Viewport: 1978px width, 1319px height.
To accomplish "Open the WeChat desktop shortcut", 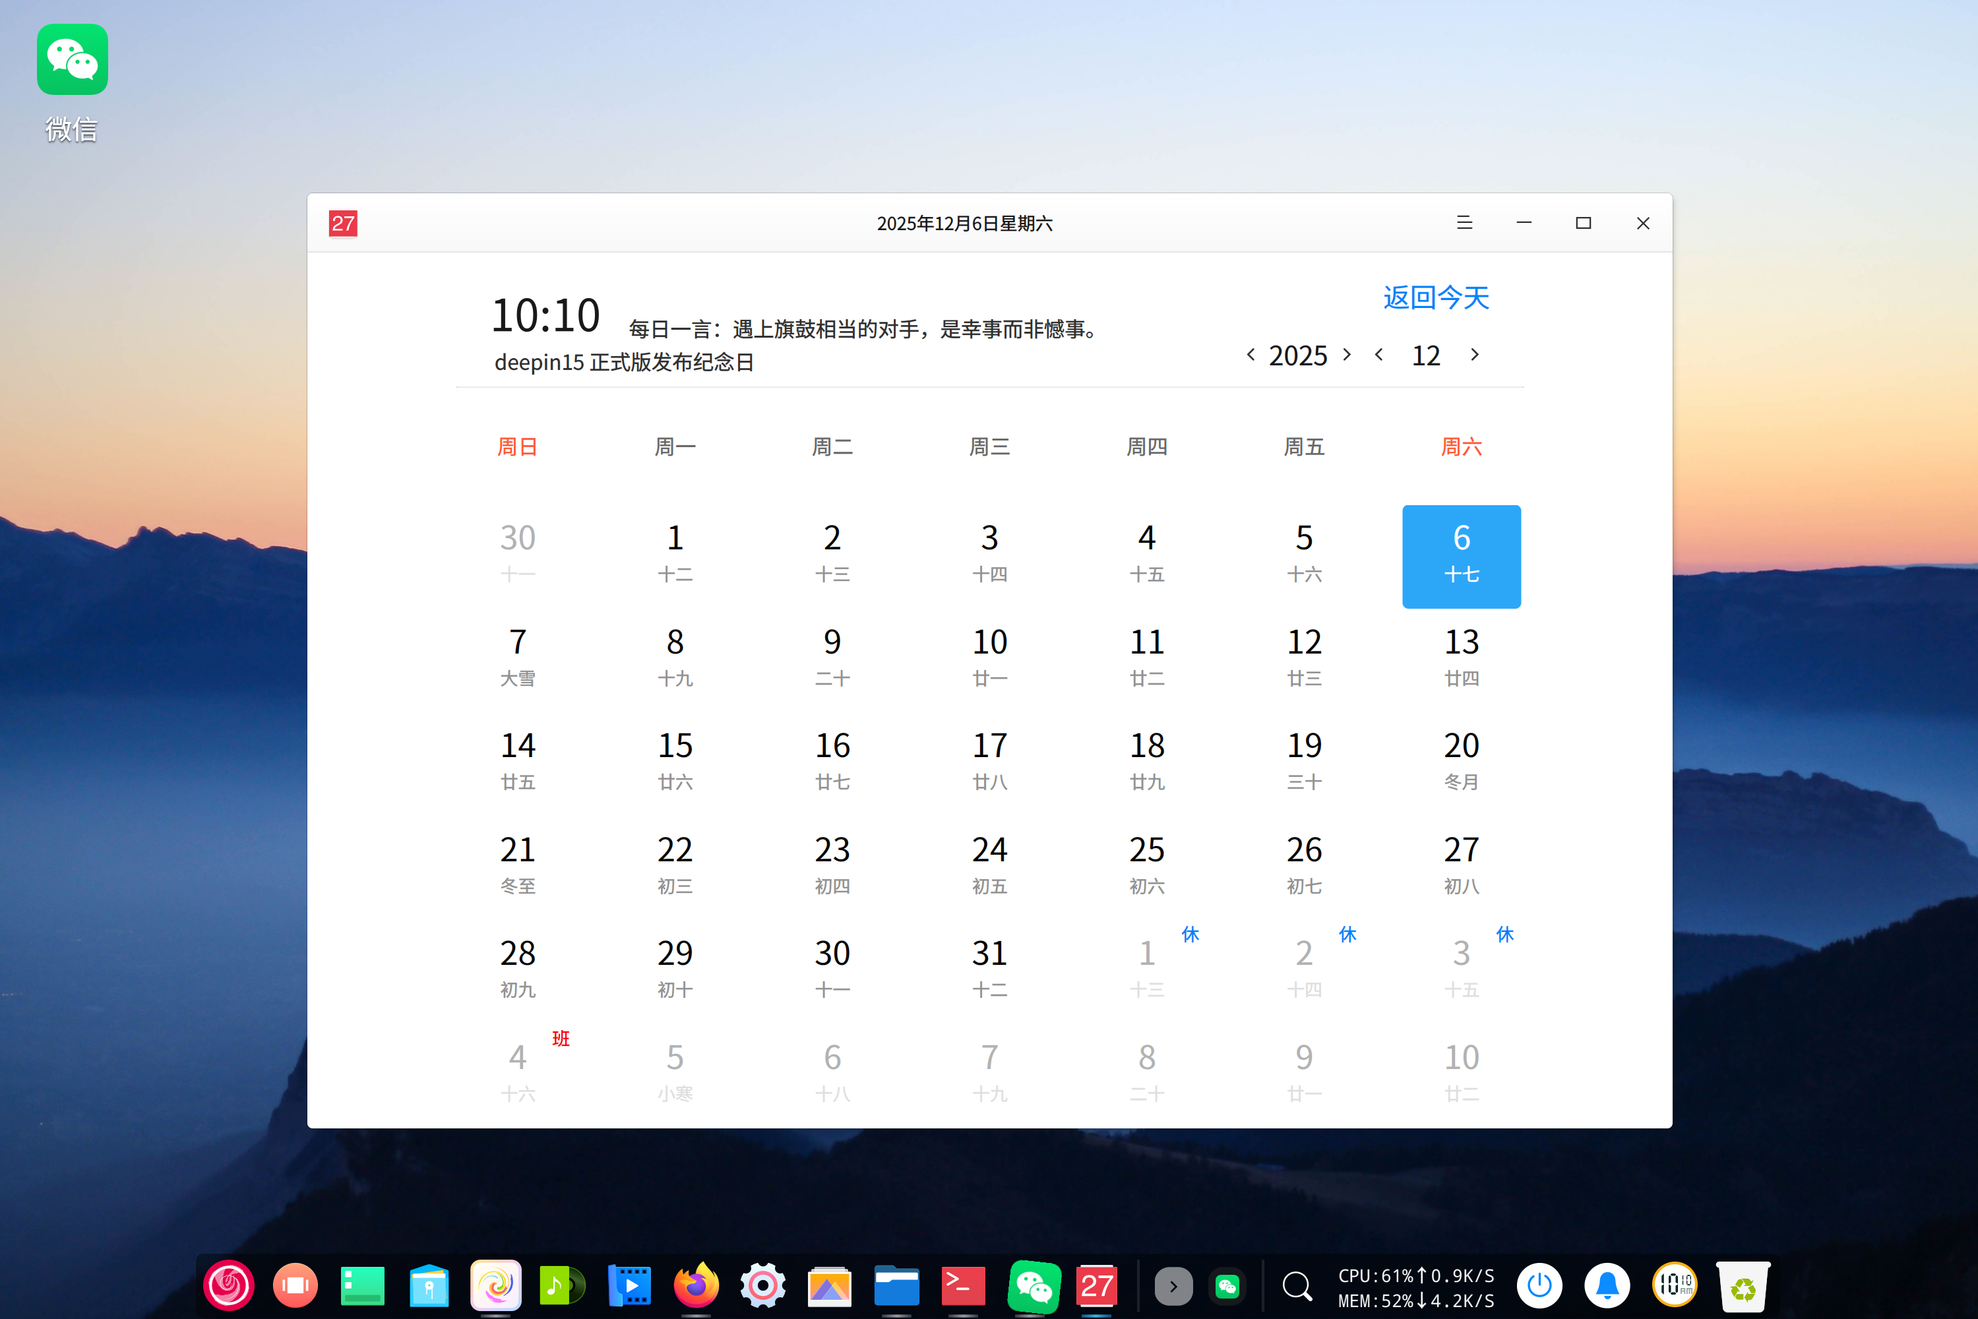I will point(73,82).
